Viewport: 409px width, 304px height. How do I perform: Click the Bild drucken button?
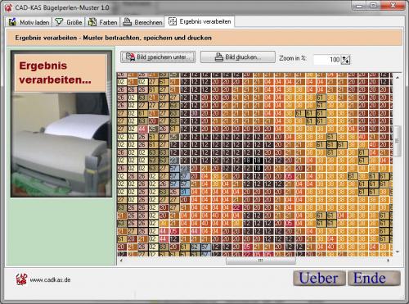click(x=238, y=57)
